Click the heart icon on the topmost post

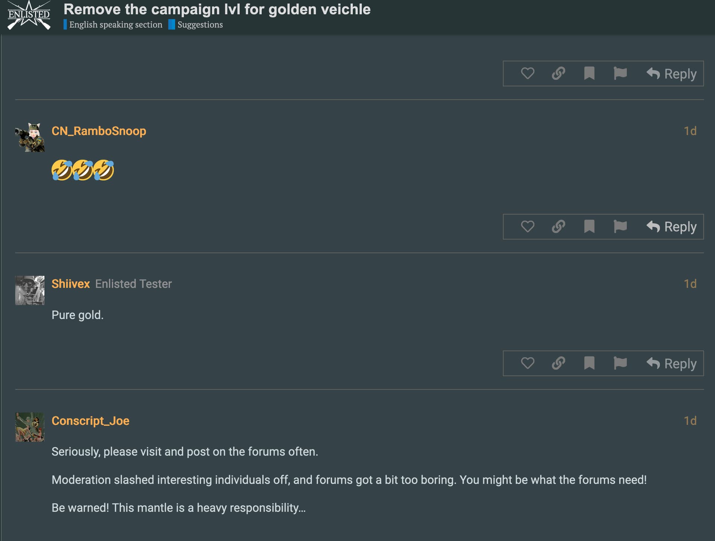coord(527,73)
